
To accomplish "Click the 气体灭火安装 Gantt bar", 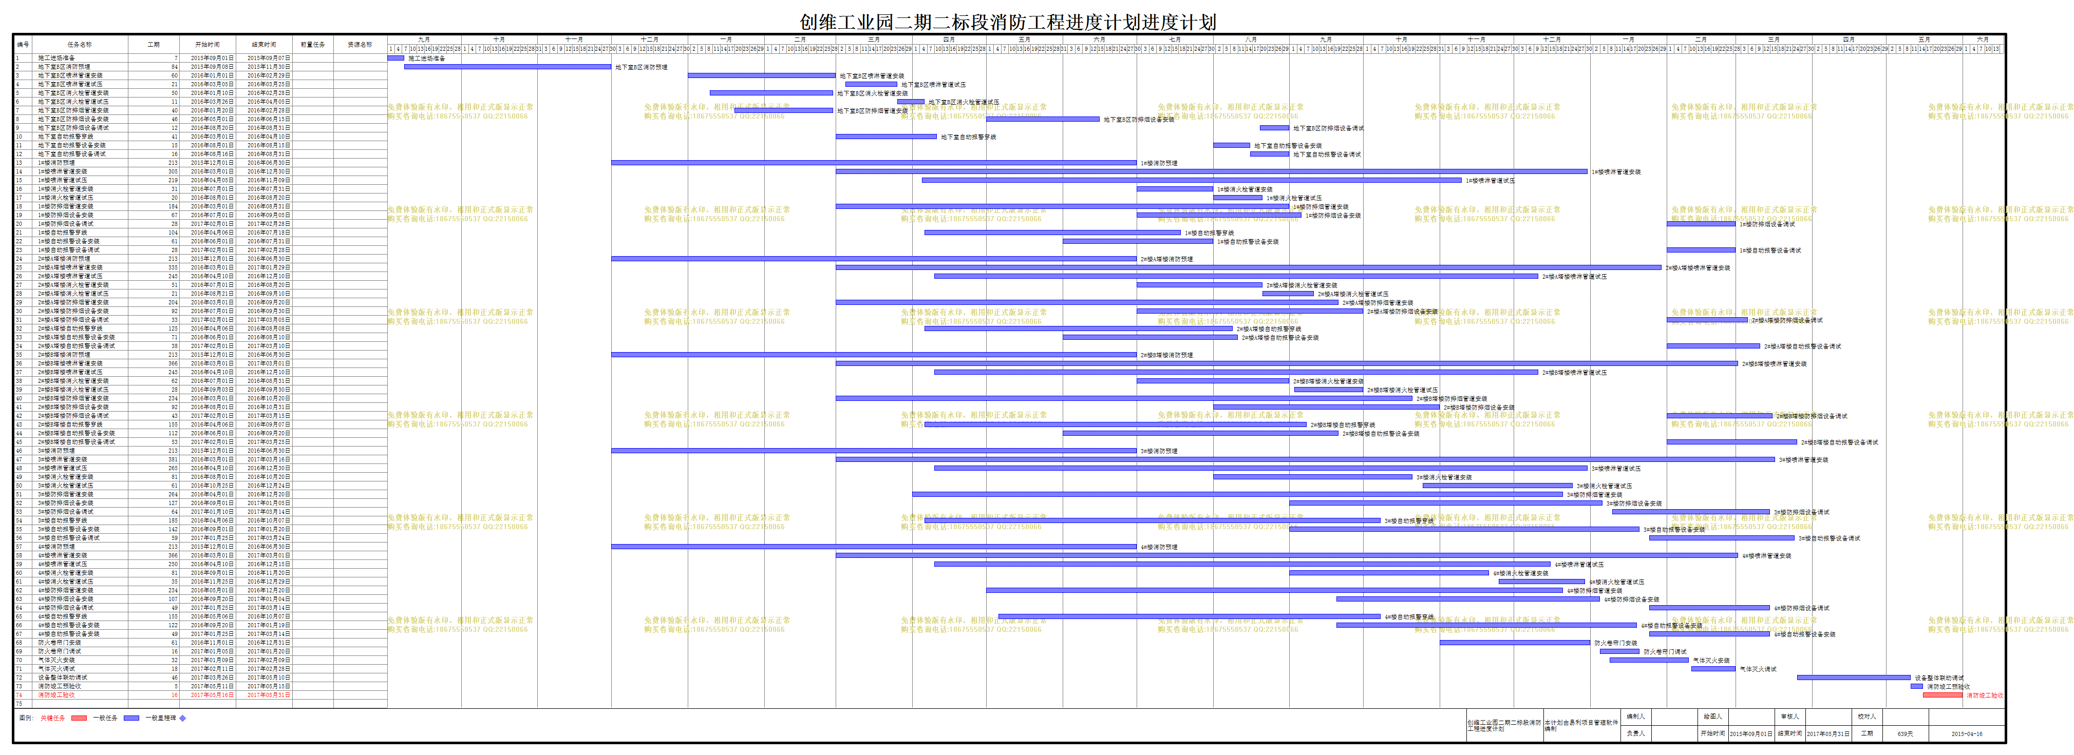I will 1649,660.
